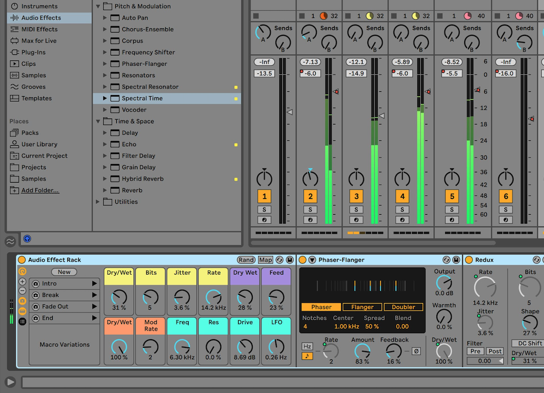This screenshot has width=544, height=393.
Task: Click the phase invert Ø button
Action: pyautogui.click(x=415, y=351)
